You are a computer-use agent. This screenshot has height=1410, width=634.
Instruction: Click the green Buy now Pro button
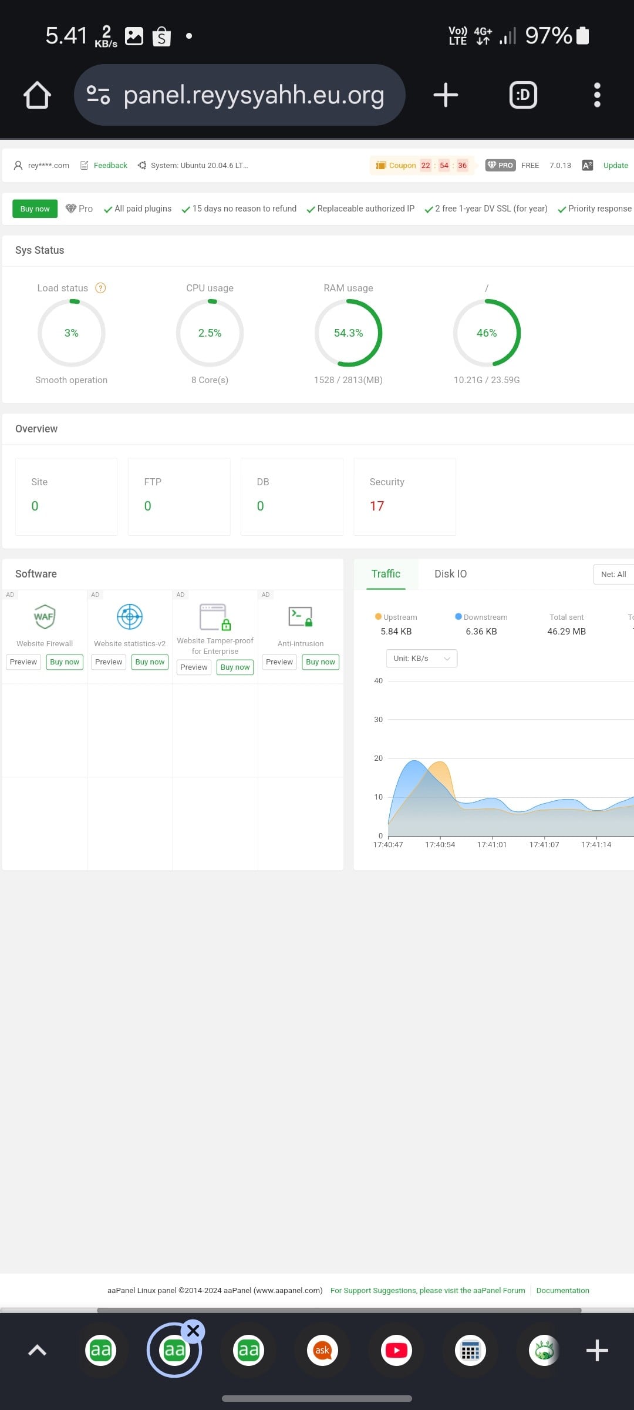(35, 209)
